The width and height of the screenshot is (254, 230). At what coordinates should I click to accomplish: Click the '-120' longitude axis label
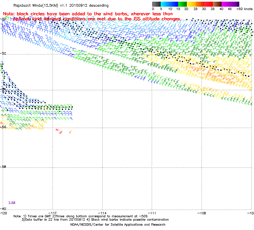(4, 213)
